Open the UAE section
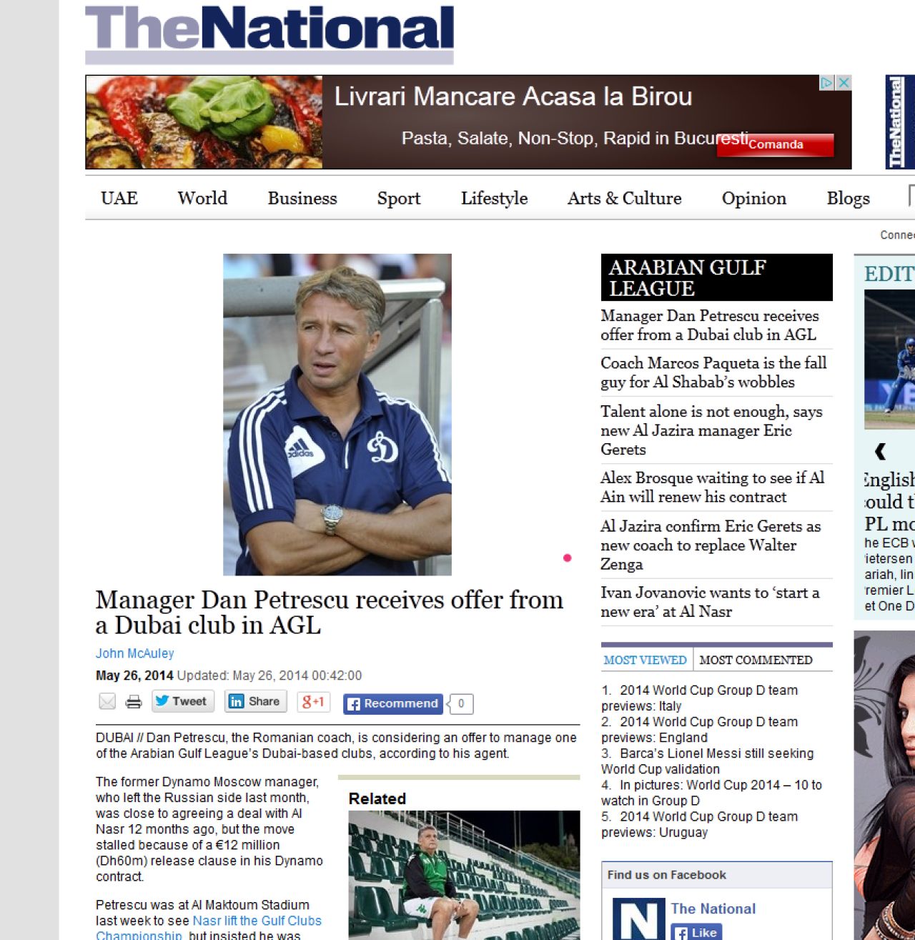 point(119,198)
